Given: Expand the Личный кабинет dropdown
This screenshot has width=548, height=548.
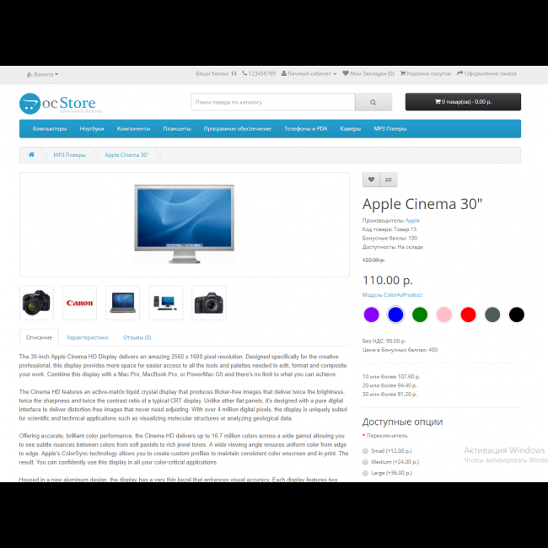Looking at the screenshot, I should [x=309, y=73].
